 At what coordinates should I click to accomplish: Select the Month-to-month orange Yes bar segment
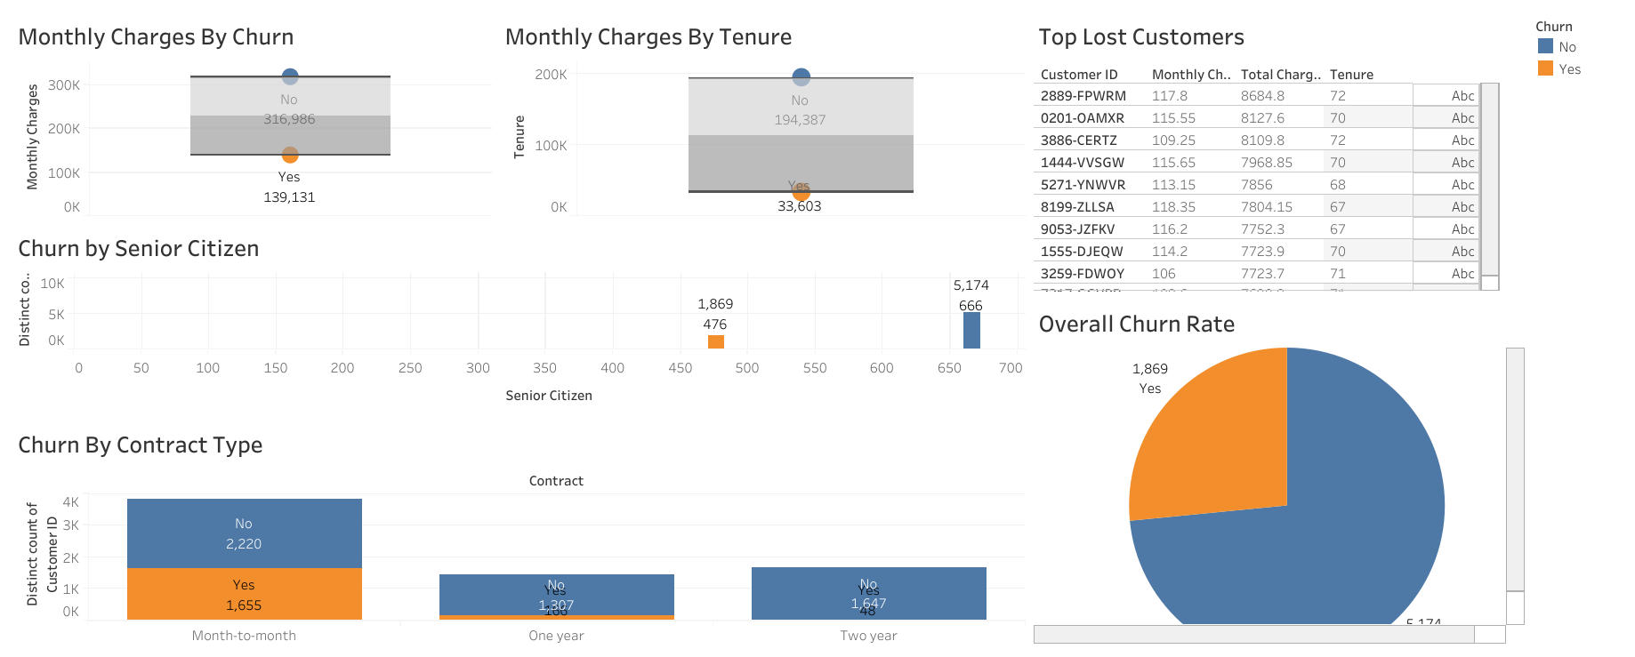[244, 594]
